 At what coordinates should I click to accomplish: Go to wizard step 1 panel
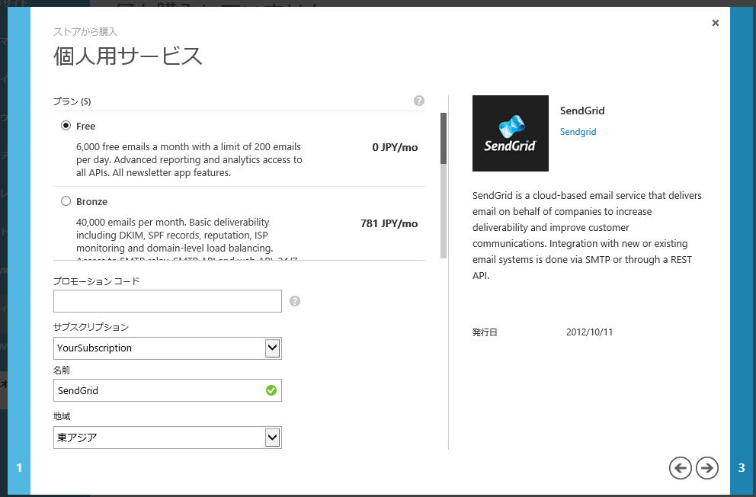(x=19, y=468)
